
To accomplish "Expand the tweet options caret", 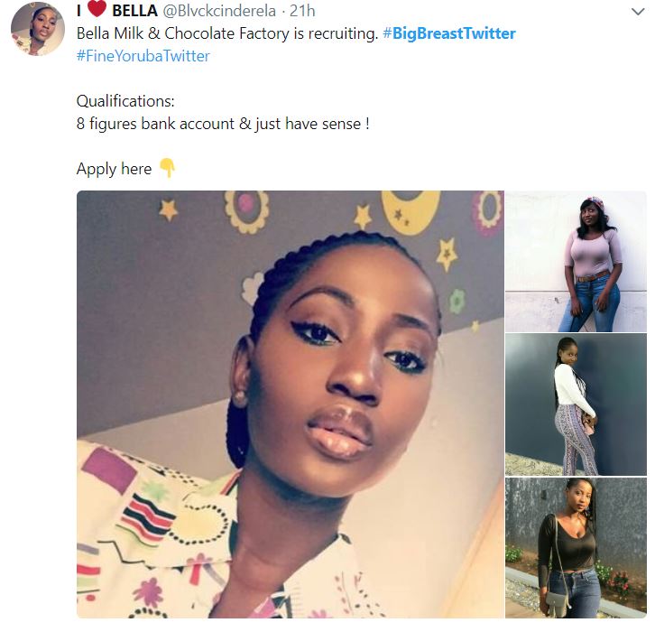I will click(639, 13).
